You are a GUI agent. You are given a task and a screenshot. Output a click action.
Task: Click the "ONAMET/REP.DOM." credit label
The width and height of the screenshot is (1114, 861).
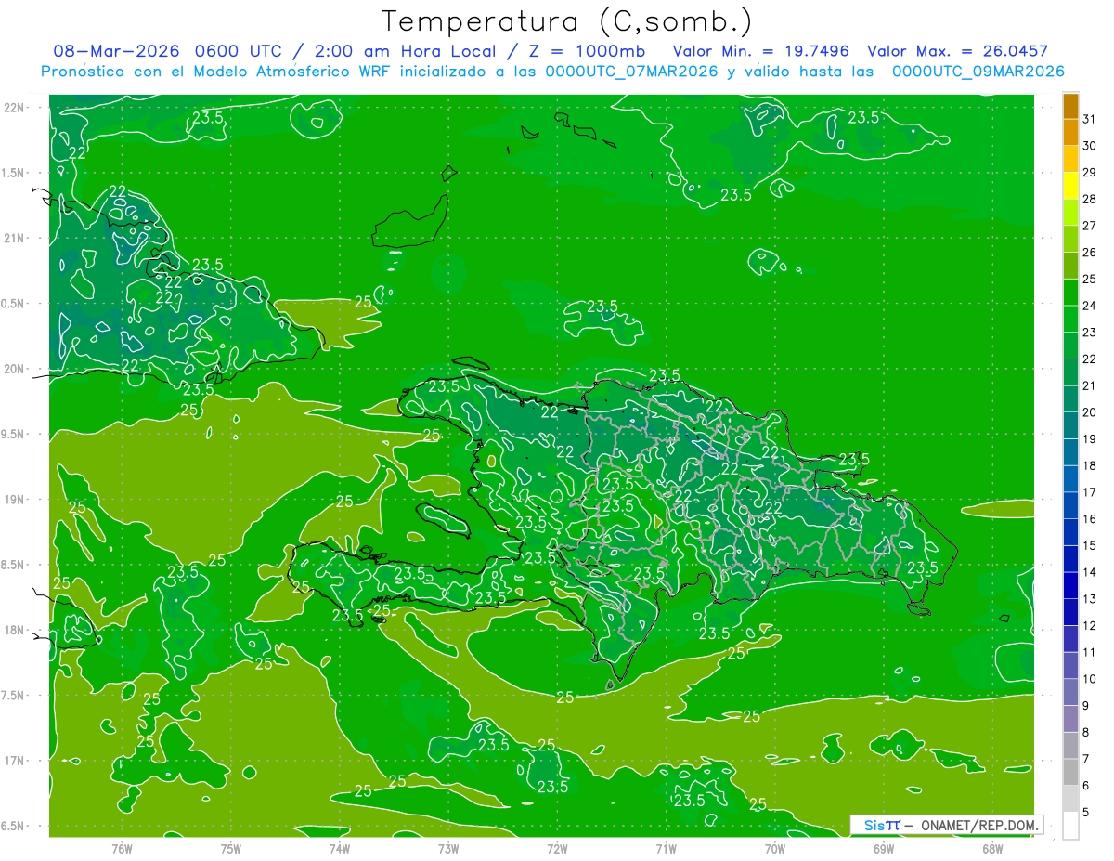pos(978,825)
